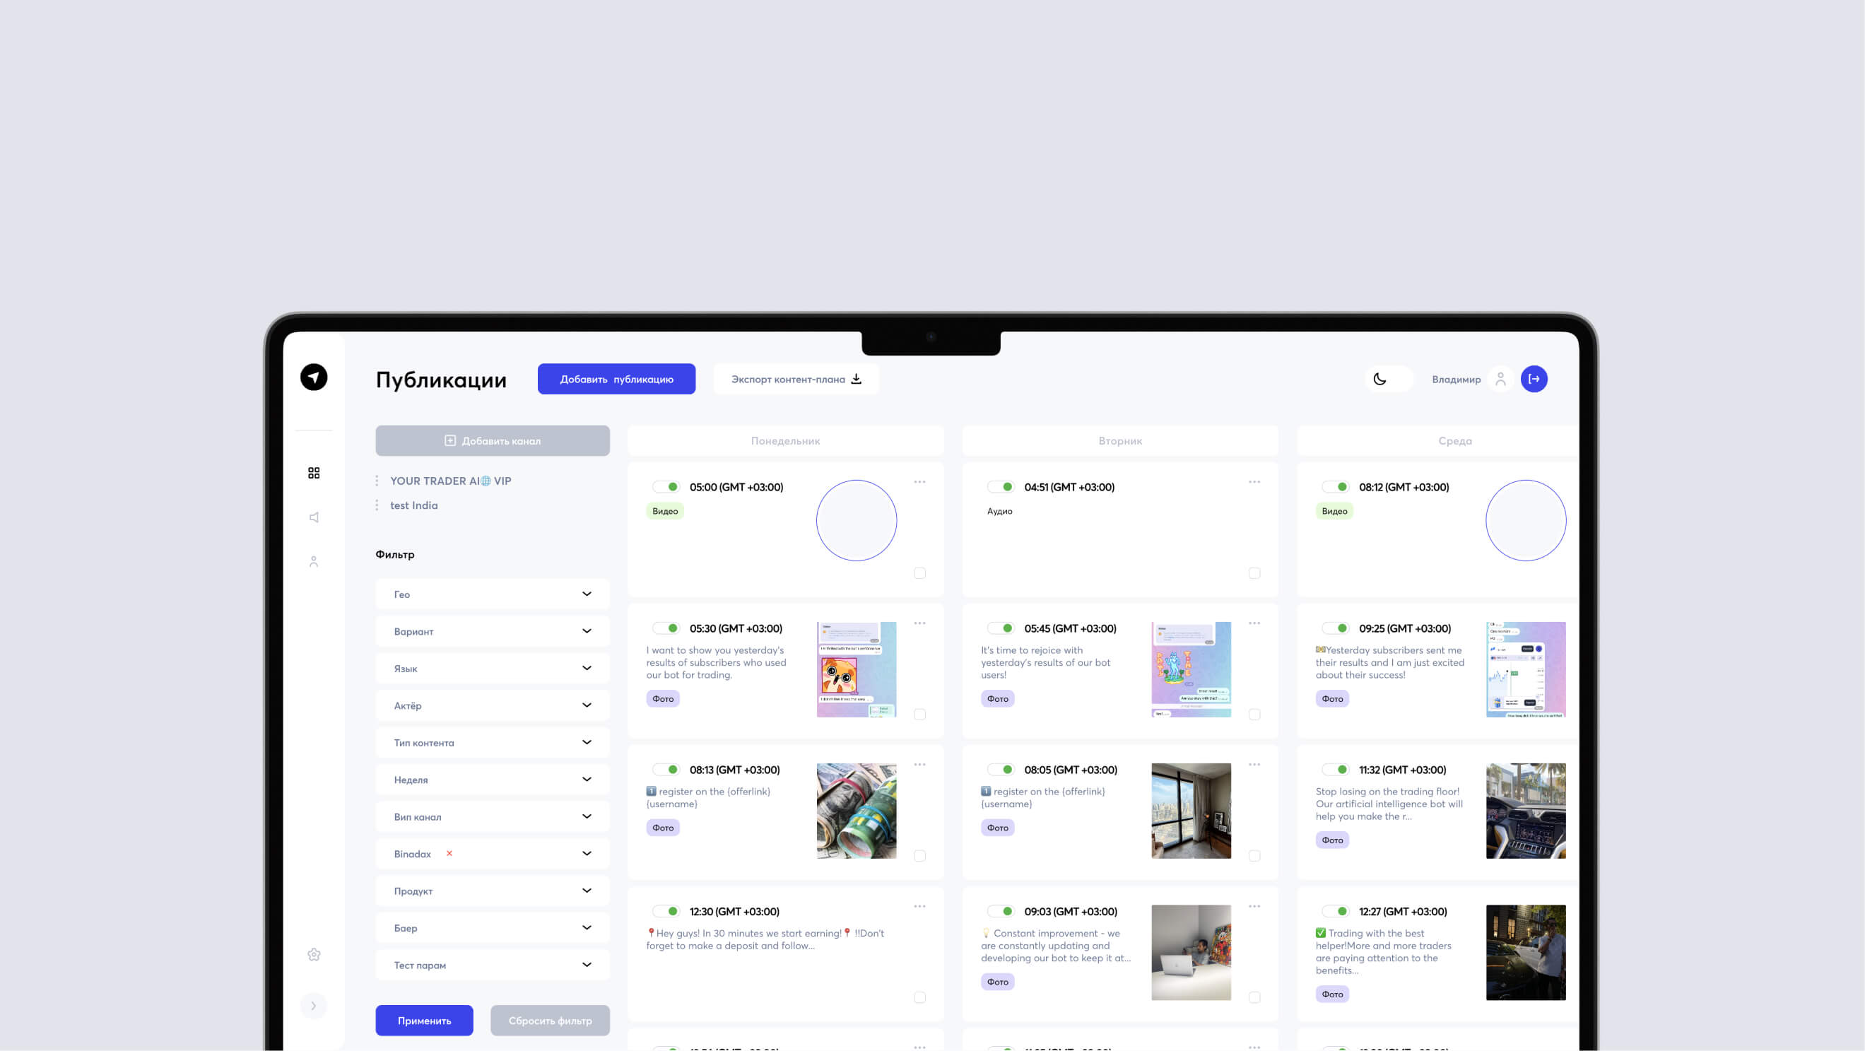Select the test India channel
The image size is (1865, 1051).
(413, 505)
